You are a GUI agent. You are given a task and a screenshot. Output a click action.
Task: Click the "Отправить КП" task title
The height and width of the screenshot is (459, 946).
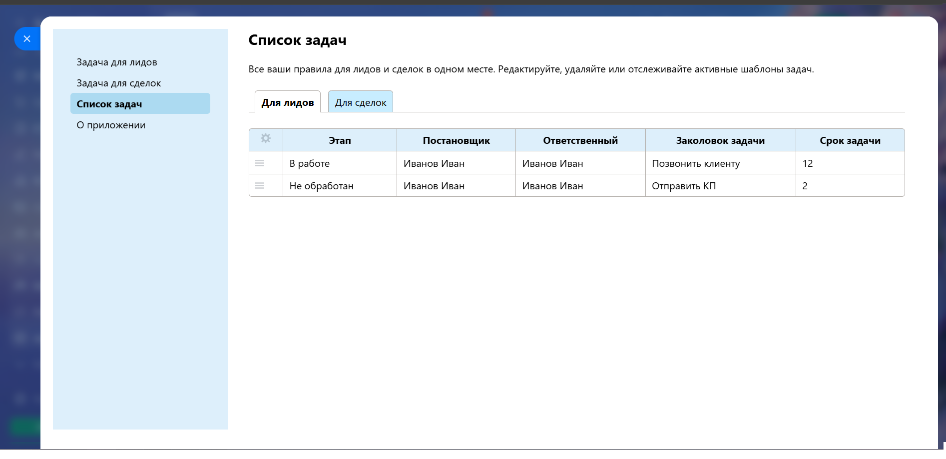[684, 186]
